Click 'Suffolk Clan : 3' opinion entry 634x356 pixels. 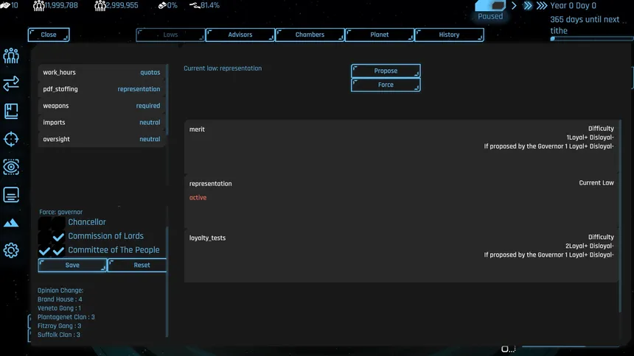[59, 335]
